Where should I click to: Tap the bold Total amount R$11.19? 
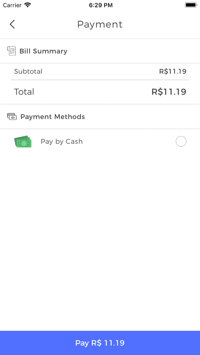169,92
